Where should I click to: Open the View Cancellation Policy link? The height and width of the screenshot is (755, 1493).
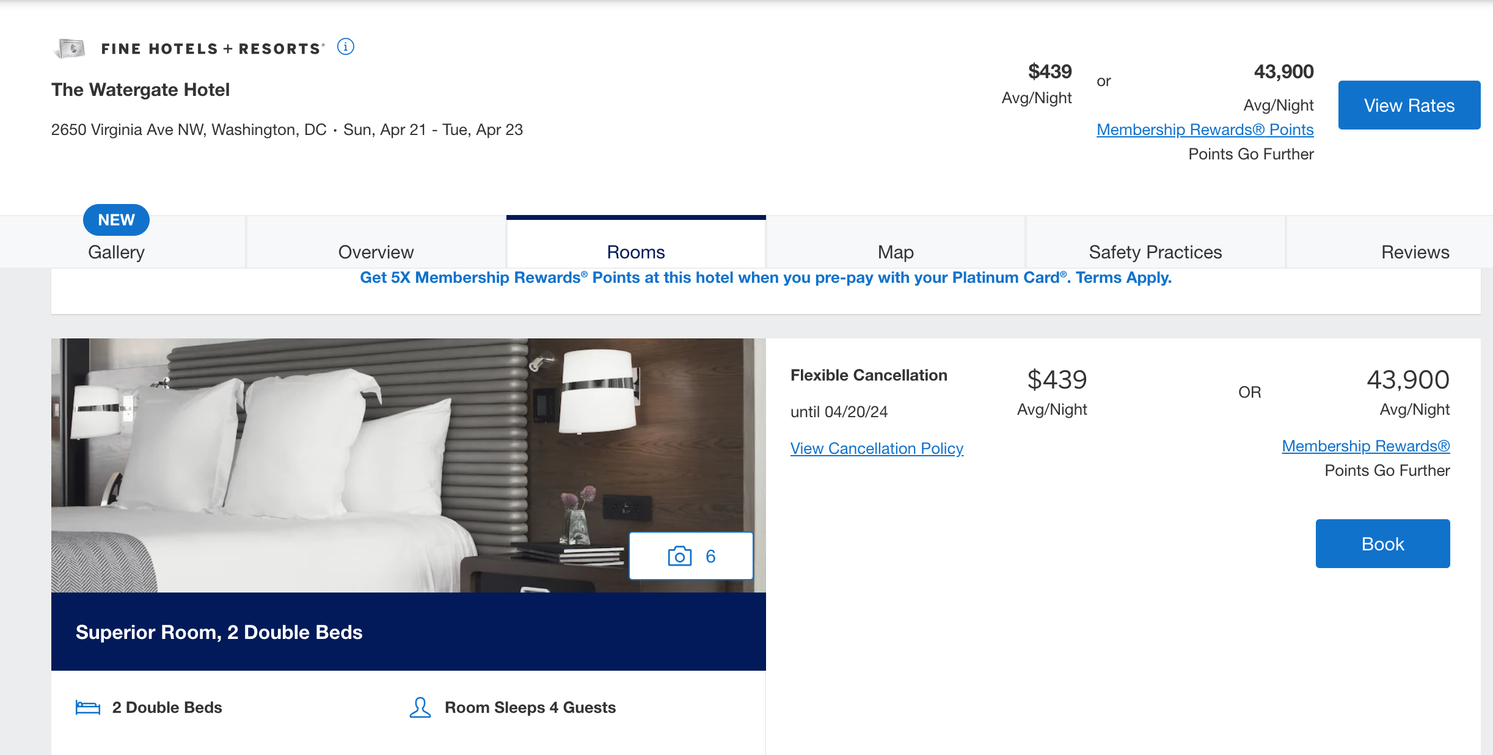coord(877,448)
